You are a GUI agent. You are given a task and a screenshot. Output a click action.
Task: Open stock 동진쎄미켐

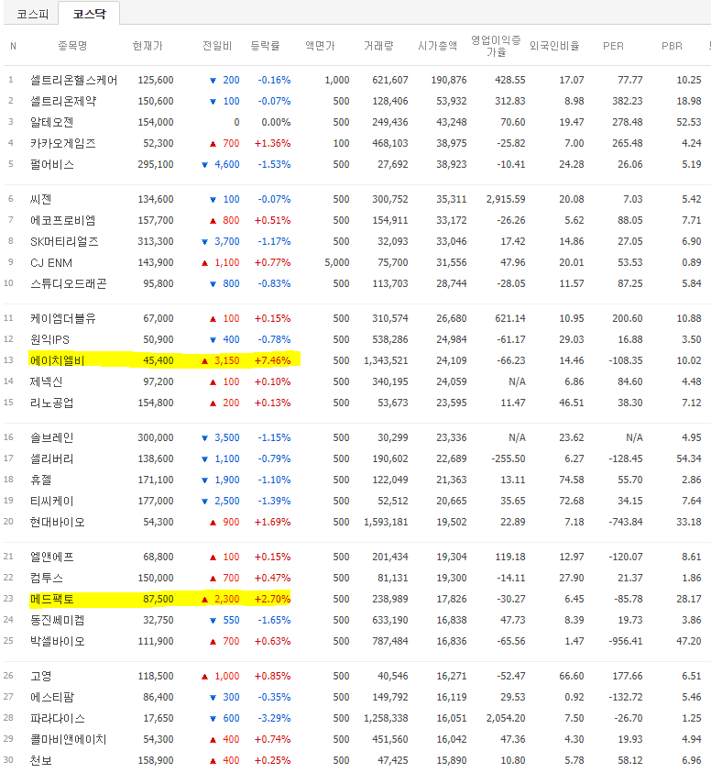pyautogui.click(x=57, y=620)
